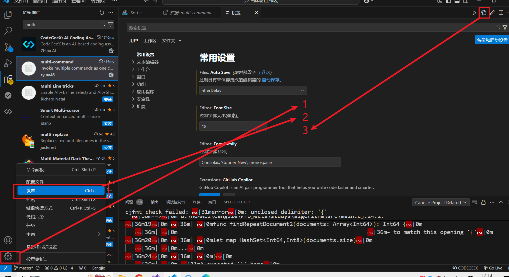Install the Multi Line tricks extension
Image resolution: width=509 pixels, height=277 pixels.
pyautogui.click(x=108, y=99)
